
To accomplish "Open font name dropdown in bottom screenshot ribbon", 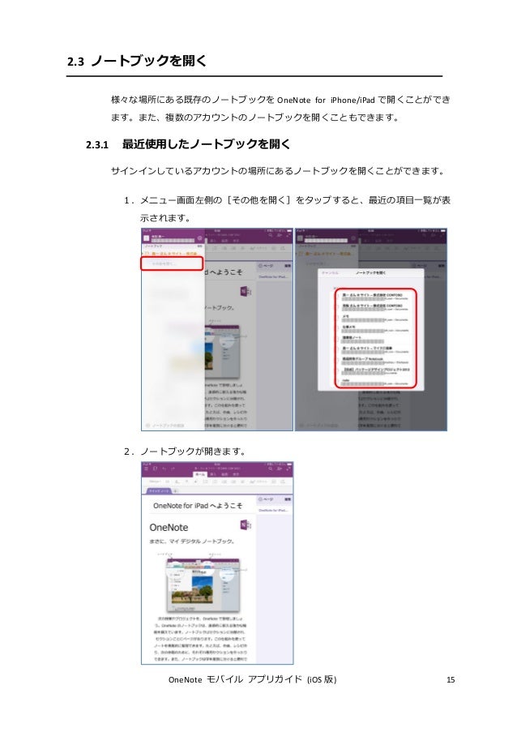I will click(155, 482).
